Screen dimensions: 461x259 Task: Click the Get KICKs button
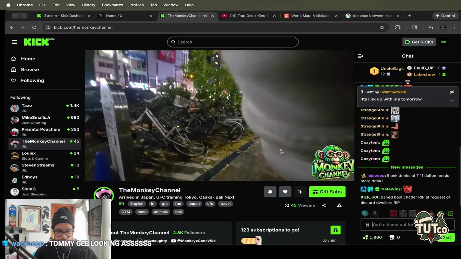(419, 42)
